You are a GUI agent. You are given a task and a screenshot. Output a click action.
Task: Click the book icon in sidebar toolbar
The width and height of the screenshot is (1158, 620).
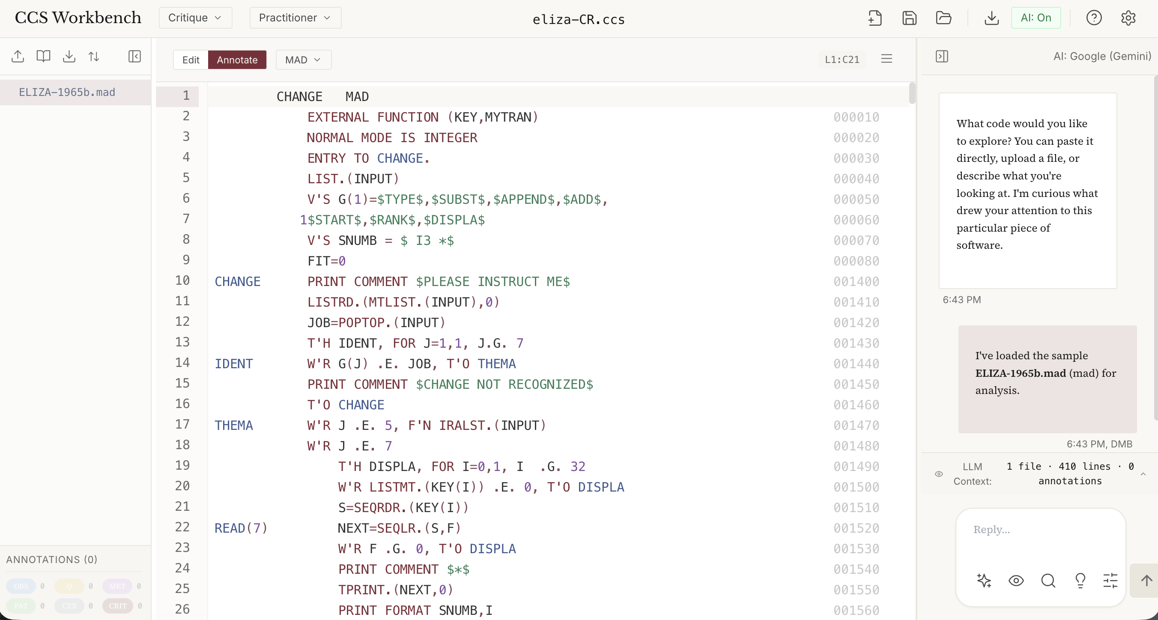pos(43,56)
